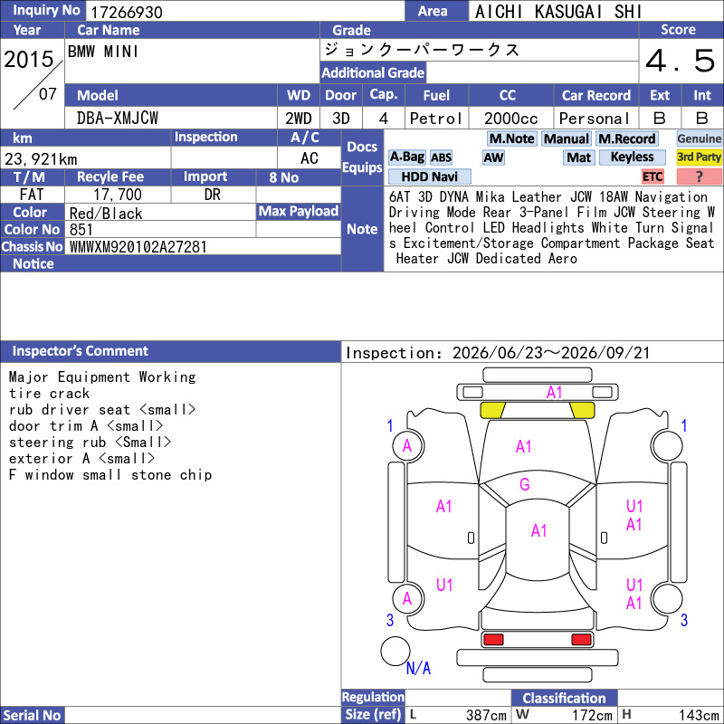The image size is (724, 724).
Task: Click 'steering rub <Small>' comment
Action: pyautogui.click(x=90, y=443)
